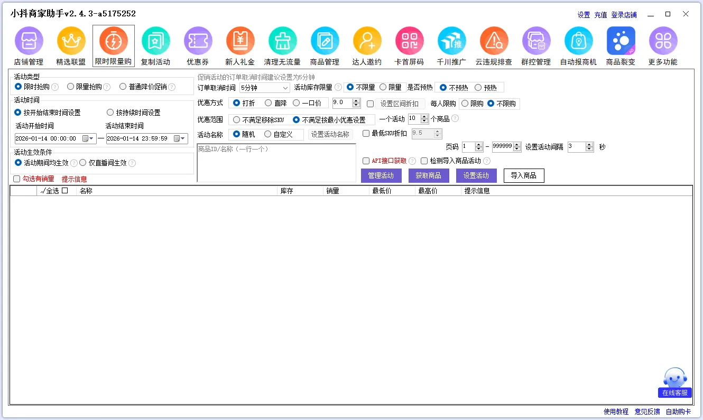Open the 优惠券 coupon icon
This screenshot has height=420, width=703.
coord(198,41)
